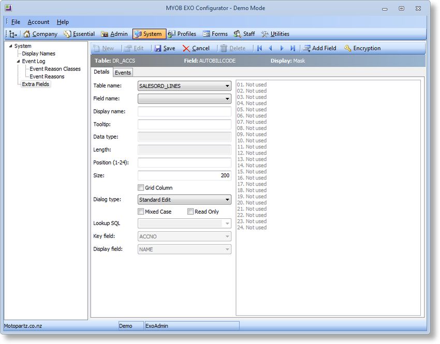Select Extra Fields in the tree
Image resolution: width=440 pixels, height=344 pixels.
pyautogui.click(x=35, y=84)
